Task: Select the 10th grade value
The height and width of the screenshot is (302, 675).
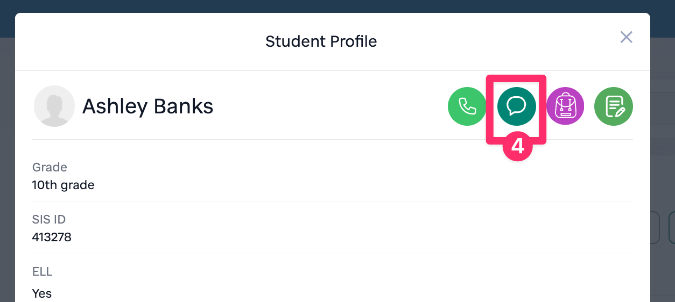Action: click(63, 185)
